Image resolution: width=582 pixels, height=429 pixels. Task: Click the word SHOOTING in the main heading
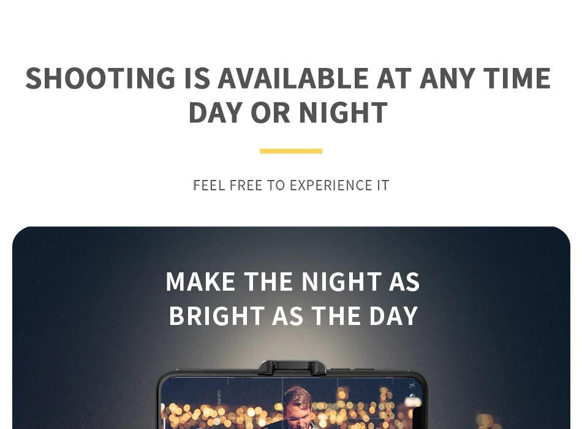[x=100, y=78]
